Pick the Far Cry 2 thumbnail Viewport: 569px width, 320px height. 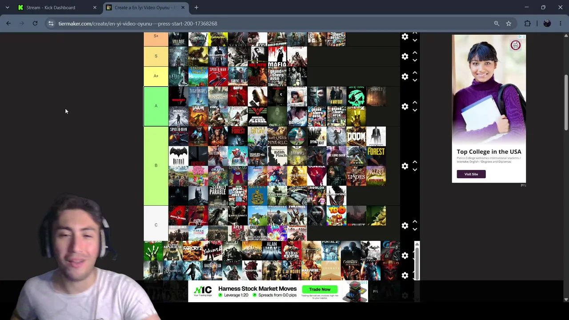coord(192,251)
